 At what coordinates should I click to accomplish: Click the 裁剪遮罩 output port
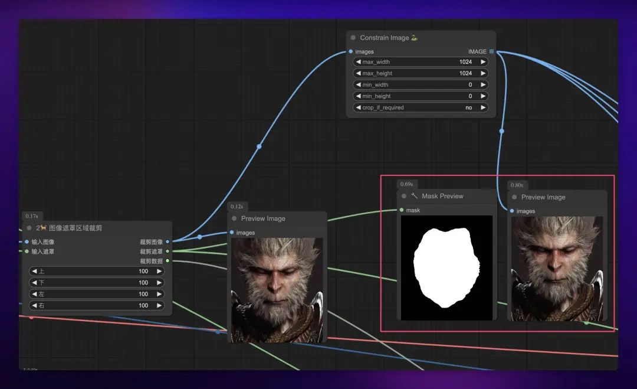point(168,251)
